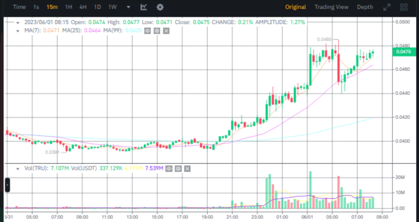Click the Vol(USDT) value 337.129K

pyautogui.click(x=111, y=168)
